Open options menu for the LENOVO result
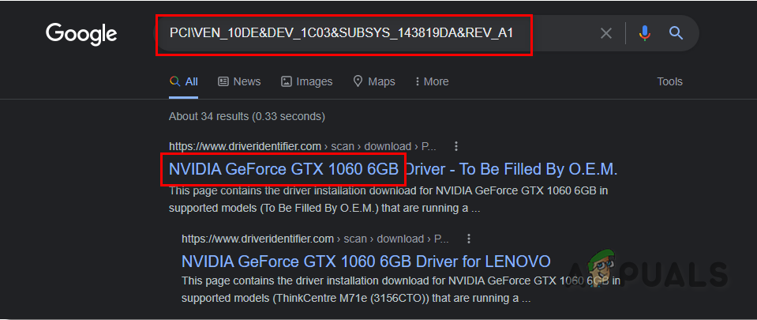Viewport: 757px width, 320px height. (469, 239)
